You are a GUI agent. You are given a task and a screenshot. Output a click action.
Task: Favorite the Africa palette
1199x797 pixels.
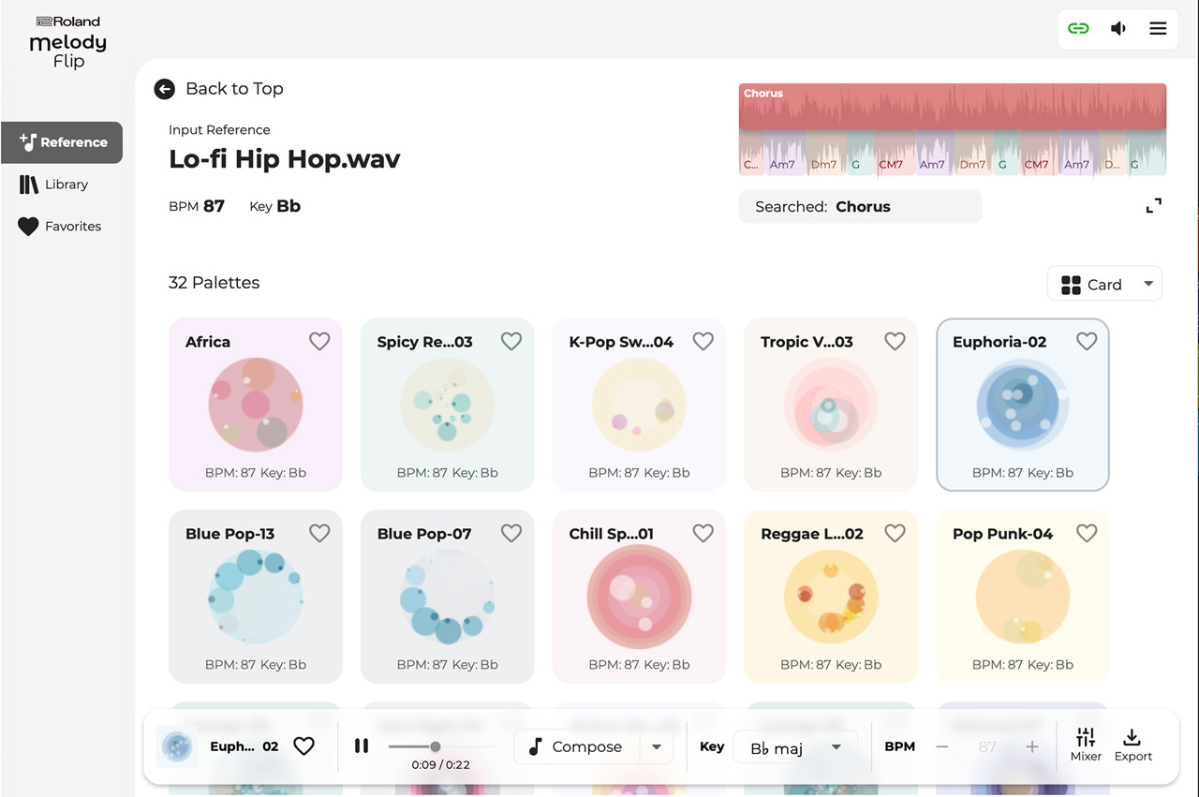[319, 342]
